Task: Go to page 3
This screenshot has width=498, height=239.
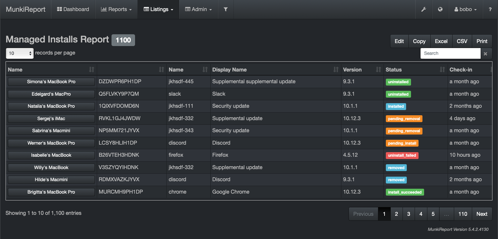Action: [x=408, y=214]
